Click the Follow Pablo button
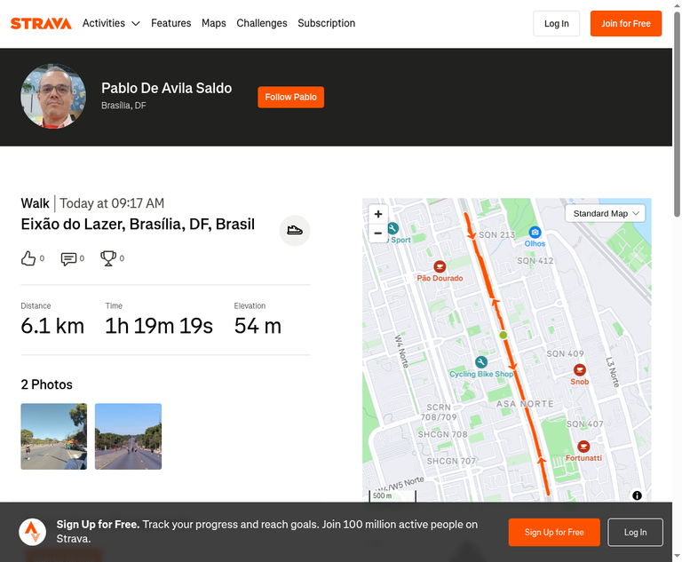The width and height of the screenshot is (682, 562). 290,97
